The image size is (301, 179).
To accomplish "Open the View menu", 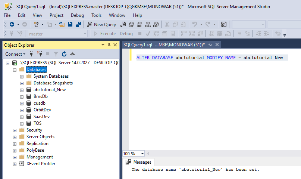I will point(37,15).
